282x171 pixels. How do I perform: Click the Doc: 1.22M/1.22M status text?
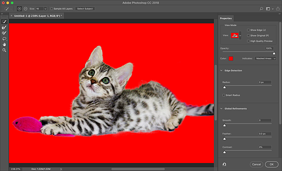coord(41,169)
